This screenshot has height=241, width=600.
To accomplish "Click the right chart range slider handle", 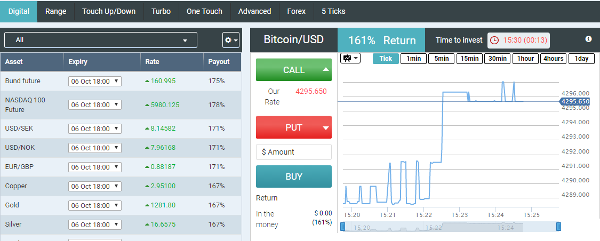I will [x=559, y=227].
